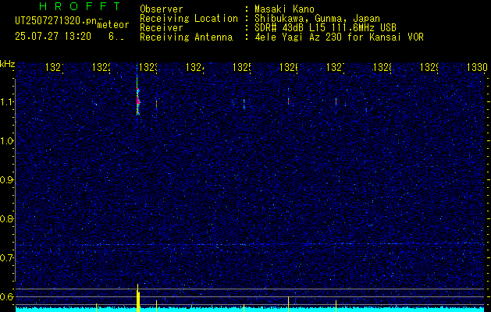This screenshot has height=312, width=491.
Task: Click the red echo at 1327
Action: pyautogui.click(x=336, y=101)
